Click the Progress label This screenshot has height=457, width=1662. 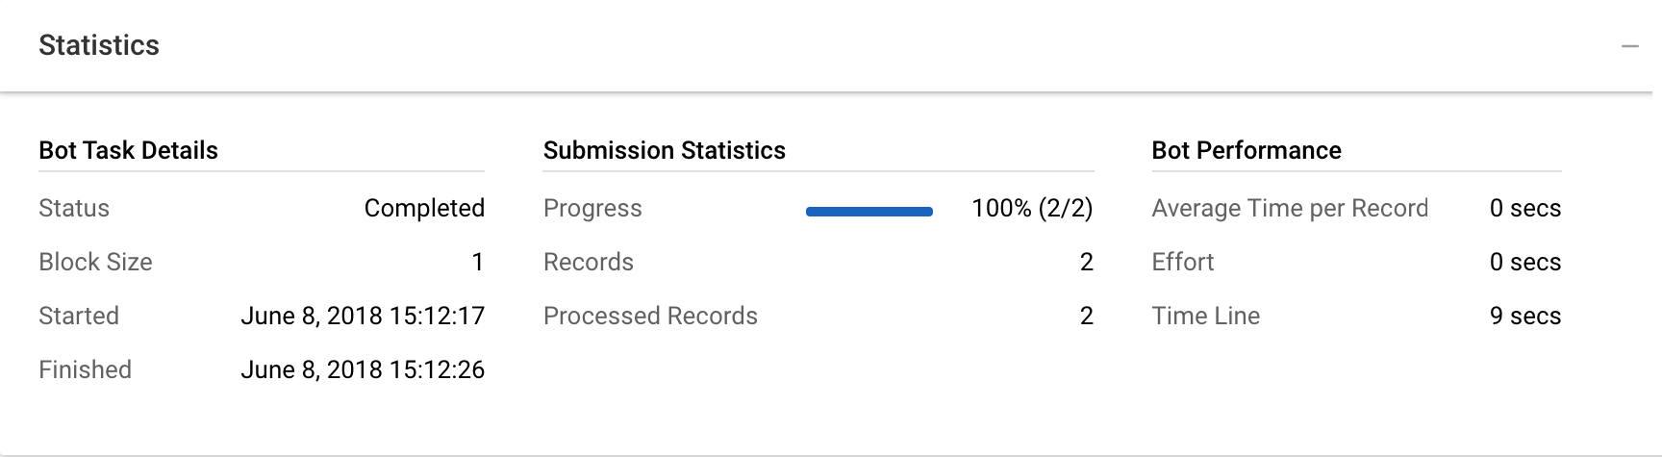point(592,208)
